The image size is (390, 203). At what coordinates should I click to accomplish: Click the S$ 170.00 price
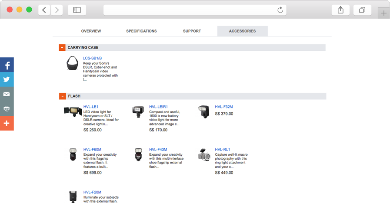coord(158,130)
